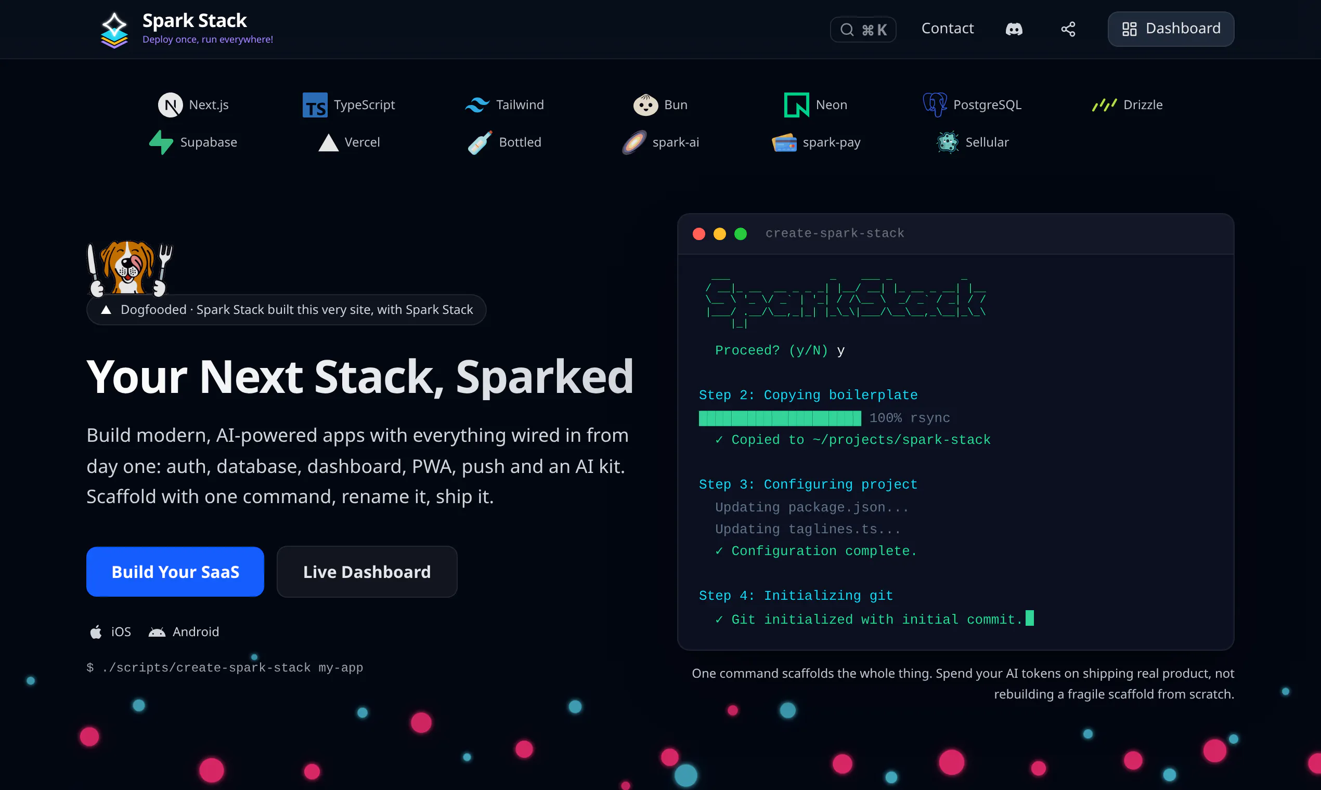Click the PostgreSQL elephant icon
The height and width of the screenshot is (790, 1321).
935,105
